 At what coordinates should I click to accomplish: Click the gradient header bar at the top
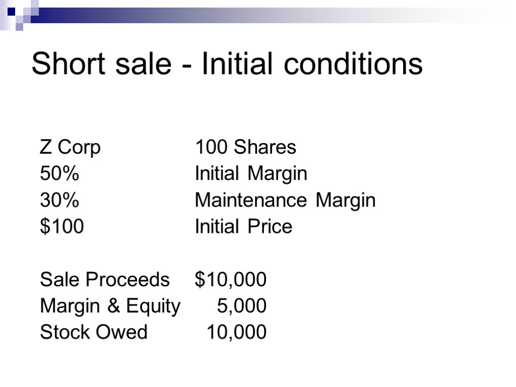point(252,15)
